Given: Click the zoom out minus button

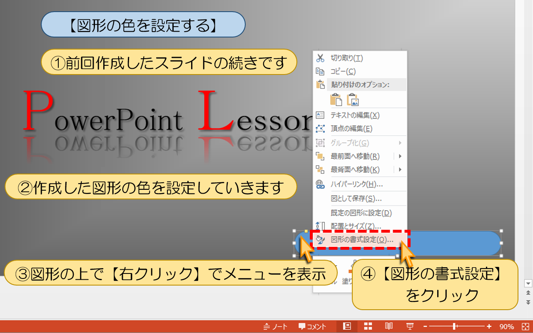Looking at the screenshot, I should (x=425, y=327).
